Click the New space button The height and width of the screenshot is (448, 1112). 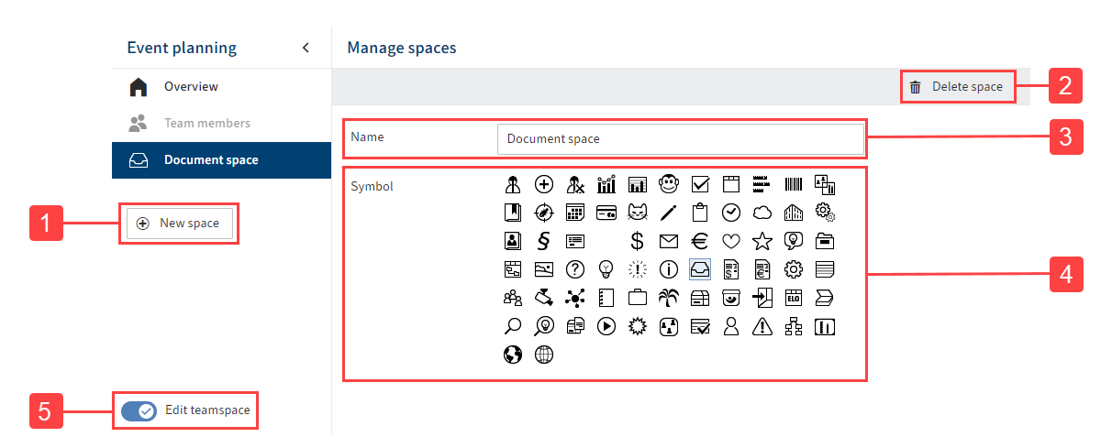click(x=179, y=224)
